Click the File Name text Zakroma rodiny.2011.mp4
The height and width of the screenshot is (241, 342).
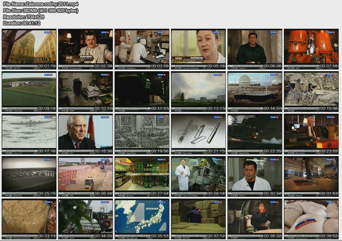(41, 4)
